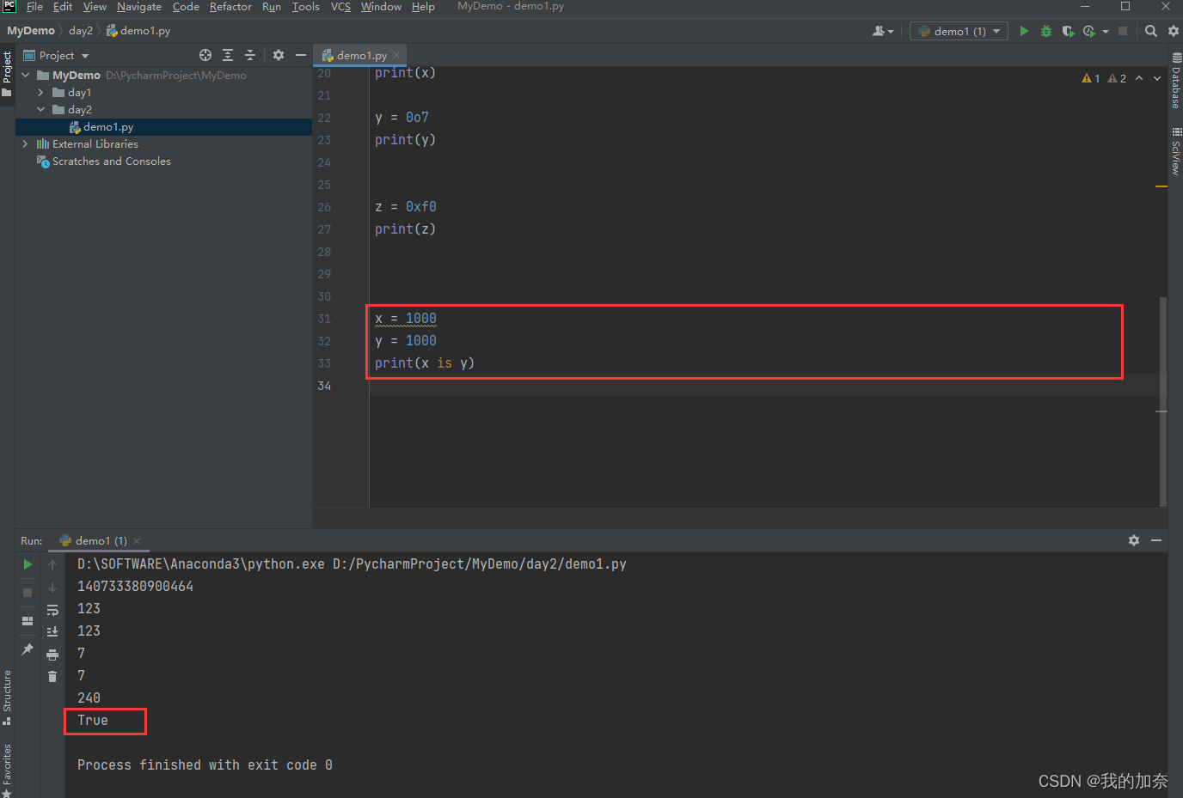The height and width of the screenshot is (798, 1183).
Task: Expand External Libraries node
Action: (25, 143)
